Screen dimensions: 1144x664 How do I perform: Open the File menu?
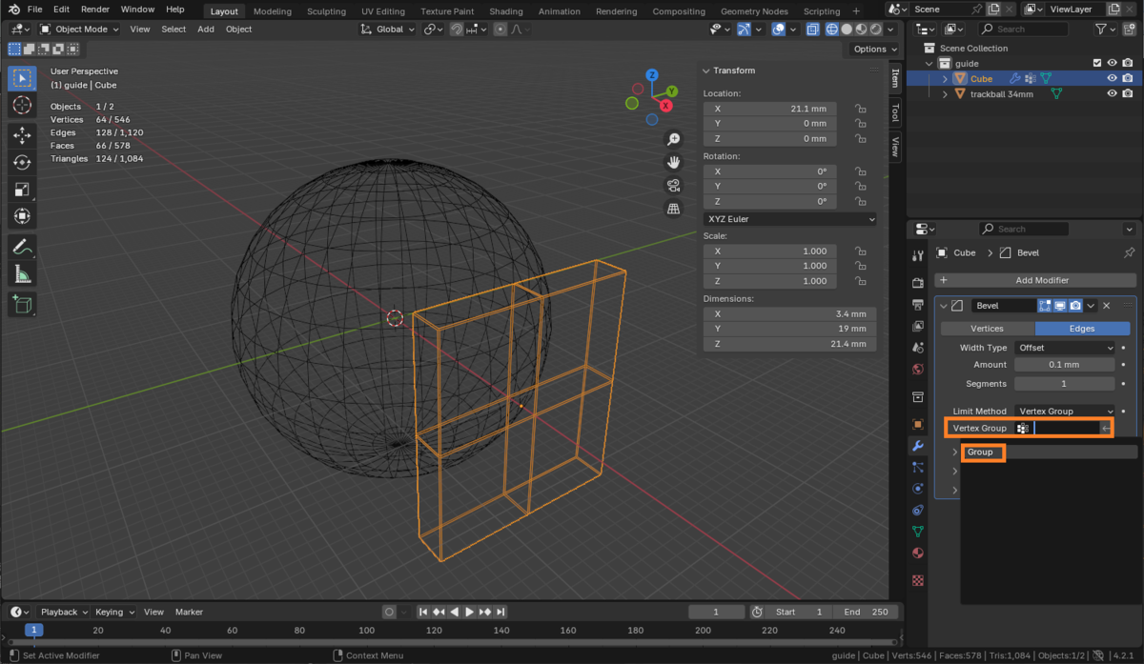35,10
